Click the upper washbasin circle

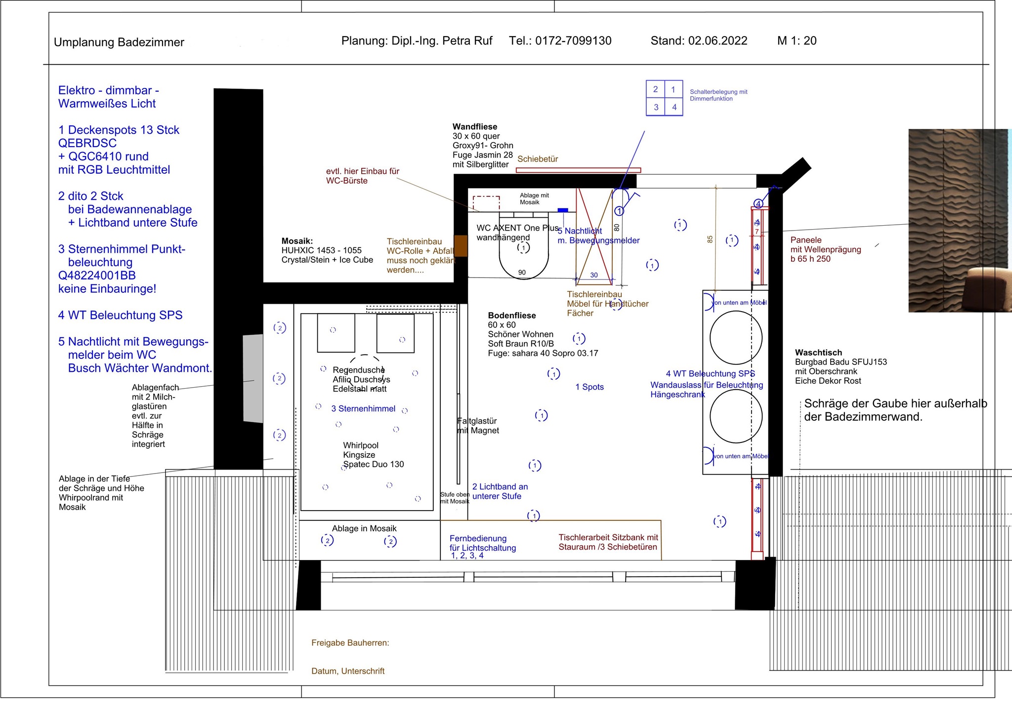coord(736,338)
